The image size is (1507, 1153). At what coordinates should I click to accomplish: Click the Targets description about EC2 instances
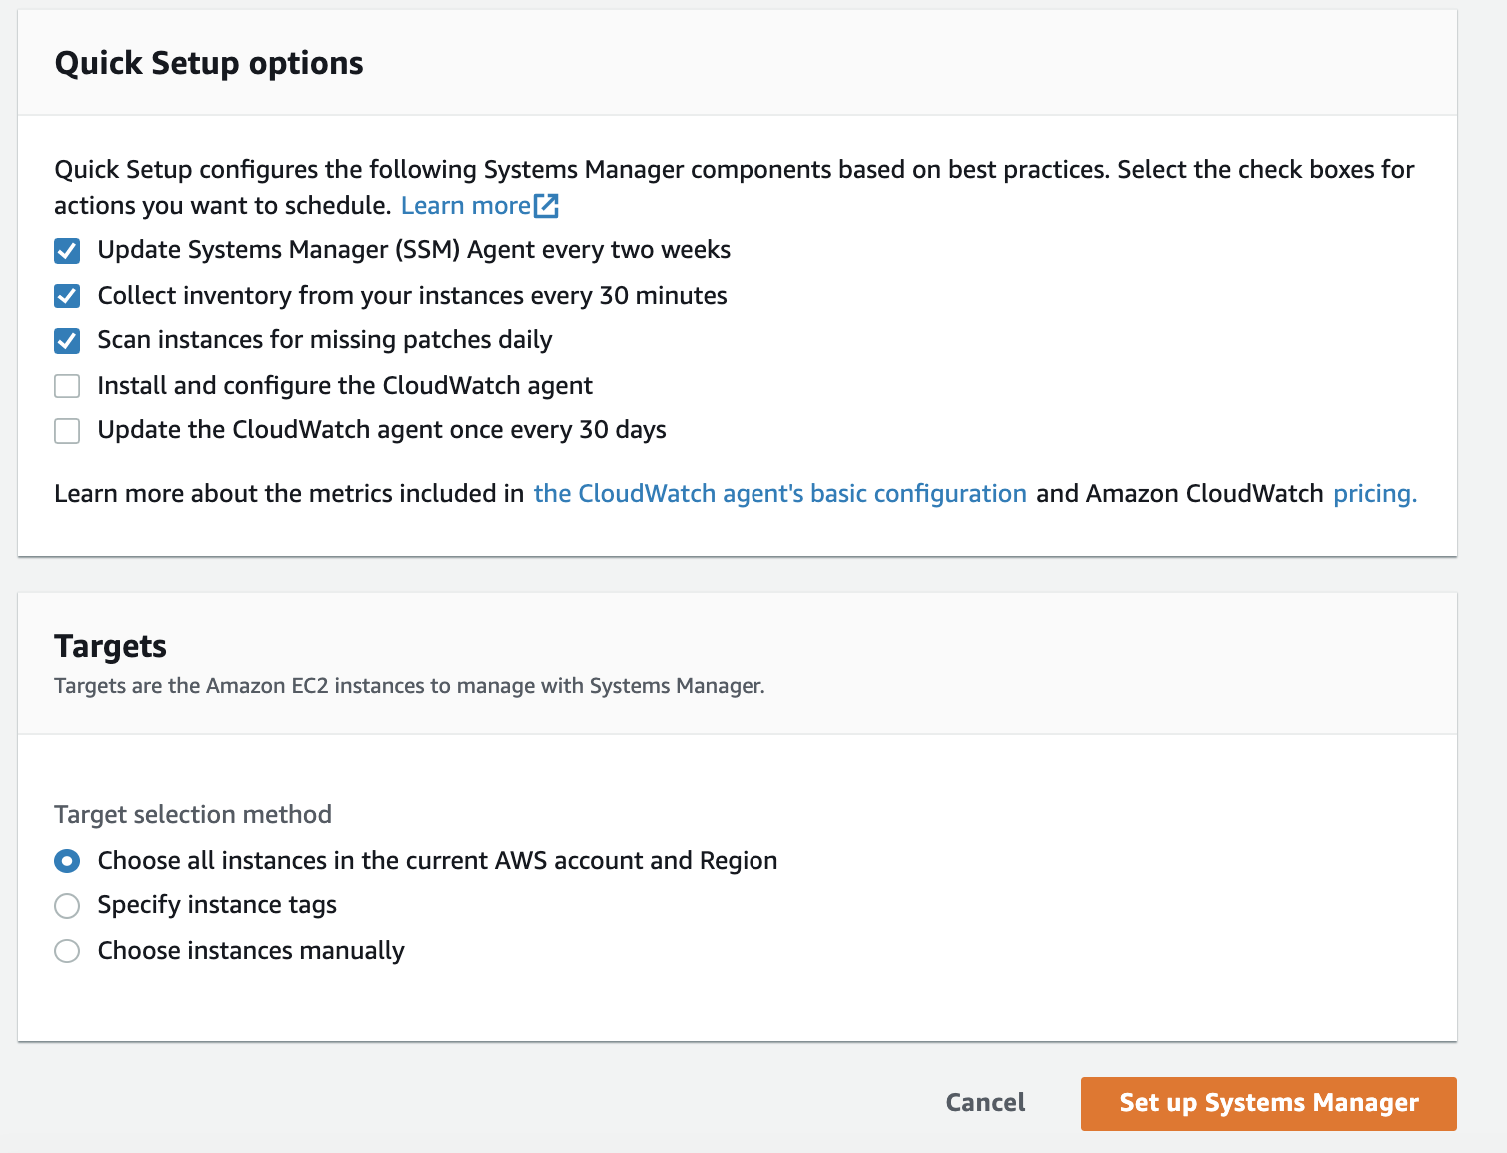coord(409,686)
